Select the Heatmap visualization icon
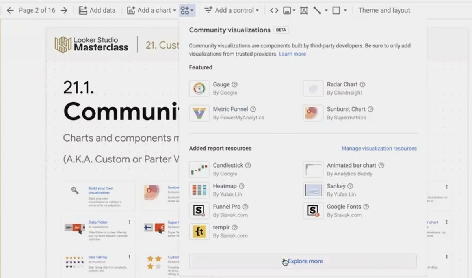Viewport: 472px width, 278px height. 199,190
